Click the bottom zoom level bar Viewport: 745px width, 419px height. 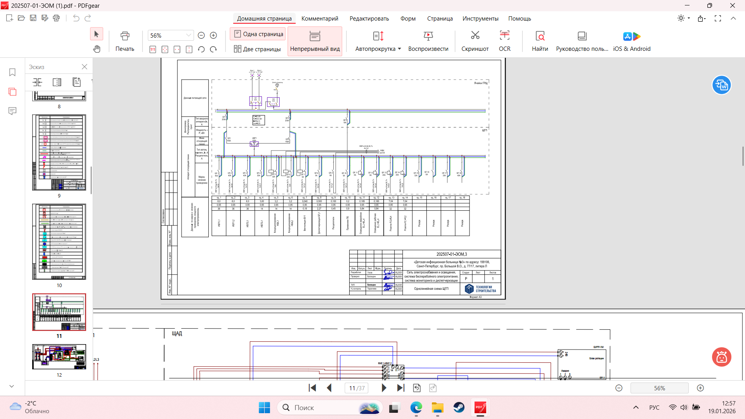(659, 388)
